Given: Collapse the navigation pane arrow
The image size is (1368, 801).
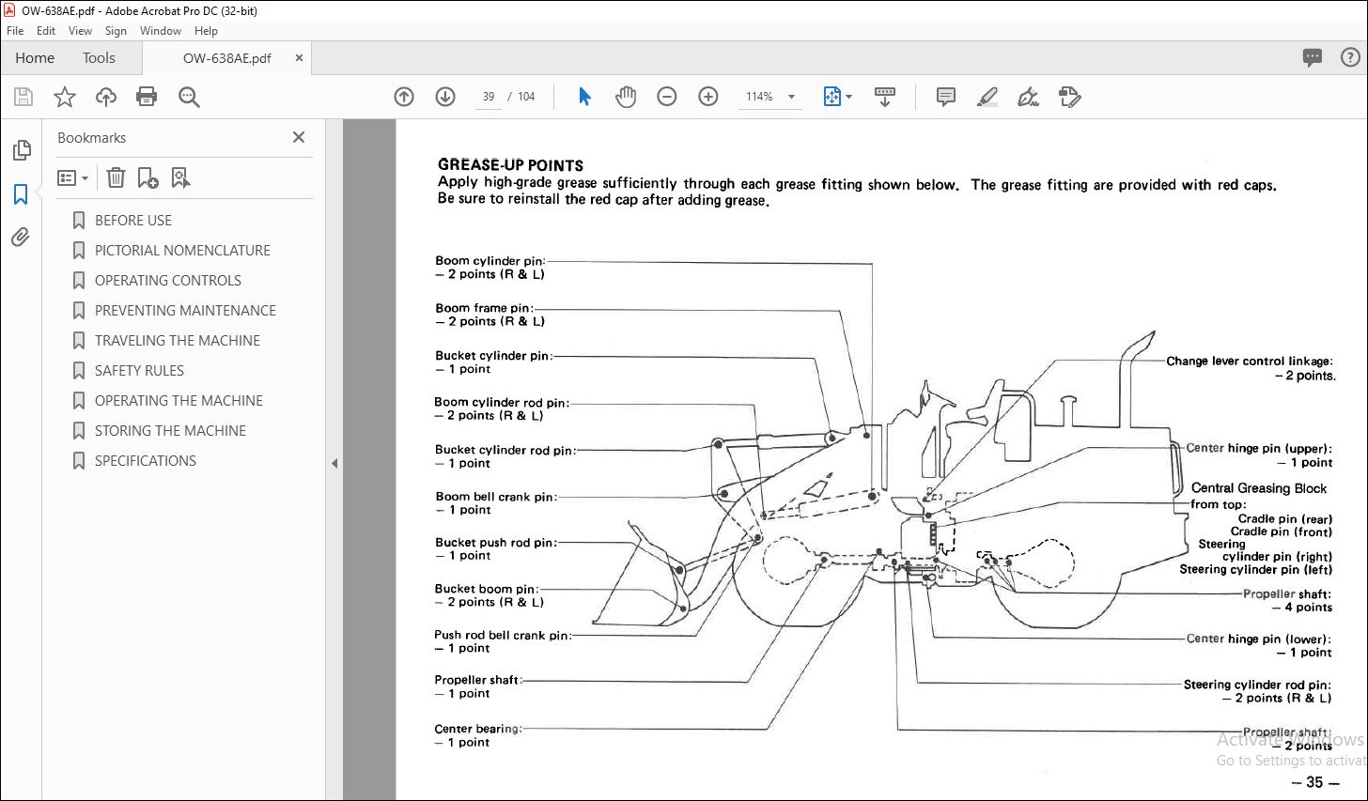Looking at the screenshot, I should coord(334,463).
